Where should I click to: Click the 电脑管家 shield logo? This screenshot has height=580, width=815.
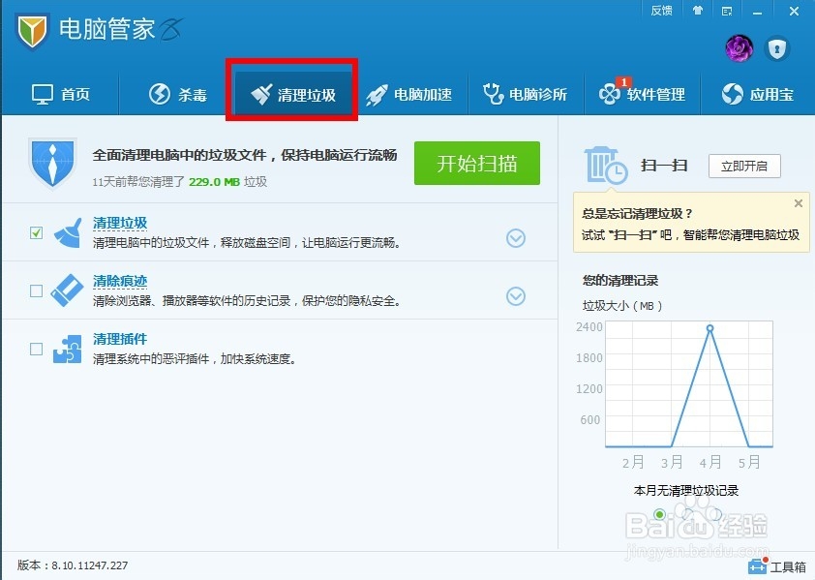(x=32, y=31)
